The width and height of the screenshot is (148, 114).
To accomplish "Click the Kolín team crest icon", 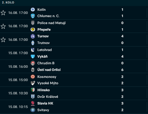I will 33,9.
